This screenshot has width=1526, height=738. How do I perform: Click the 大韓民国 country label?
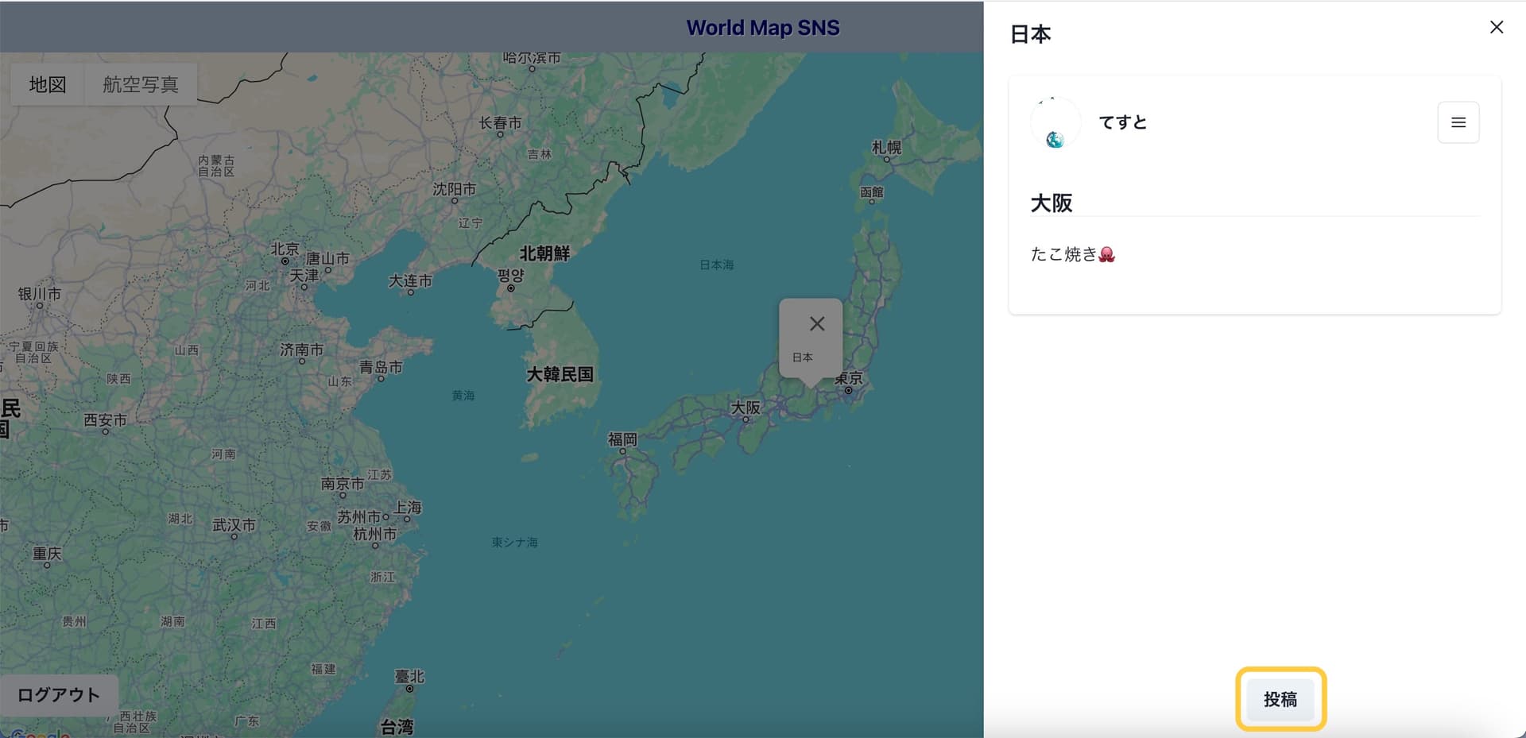560,374
